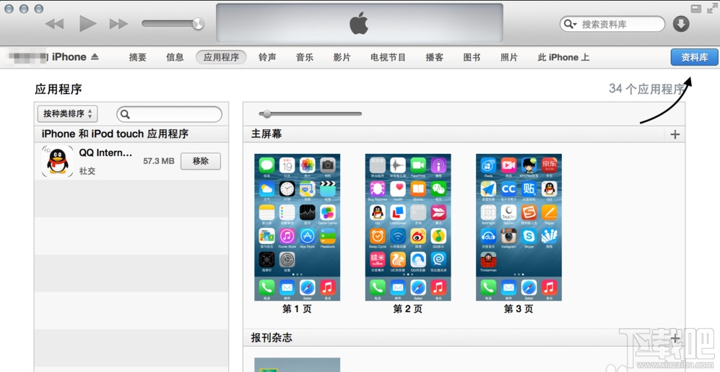Image resolution: width=720 pixels, height=372 pixels.
Task: Click the App Store icon on page 1
Action: 307,236
